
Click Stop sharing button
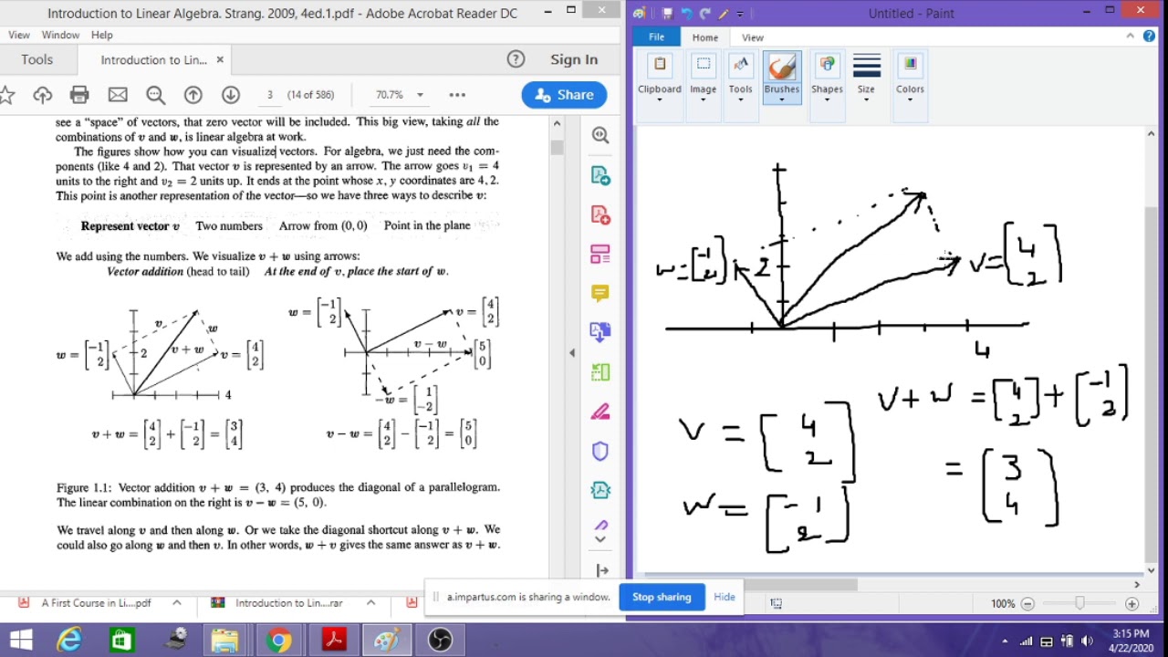(662, 597)
